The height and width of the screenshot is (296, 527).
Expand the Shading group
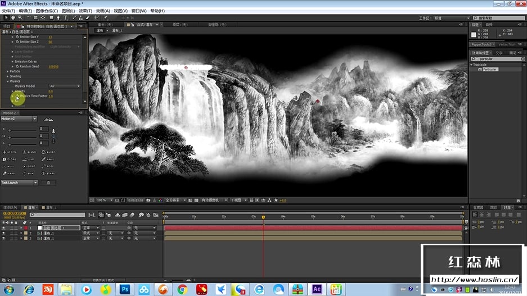pos(8,76)
